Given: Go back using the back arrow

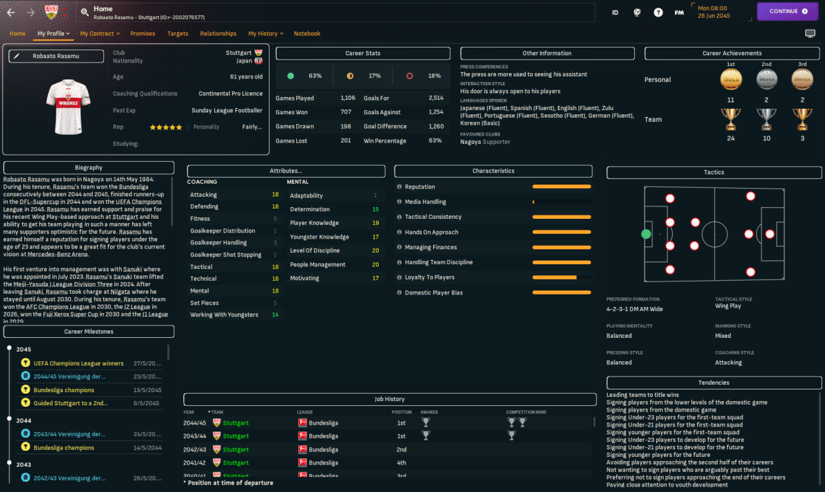Looking at the screenshot, I should pos(11,12).
